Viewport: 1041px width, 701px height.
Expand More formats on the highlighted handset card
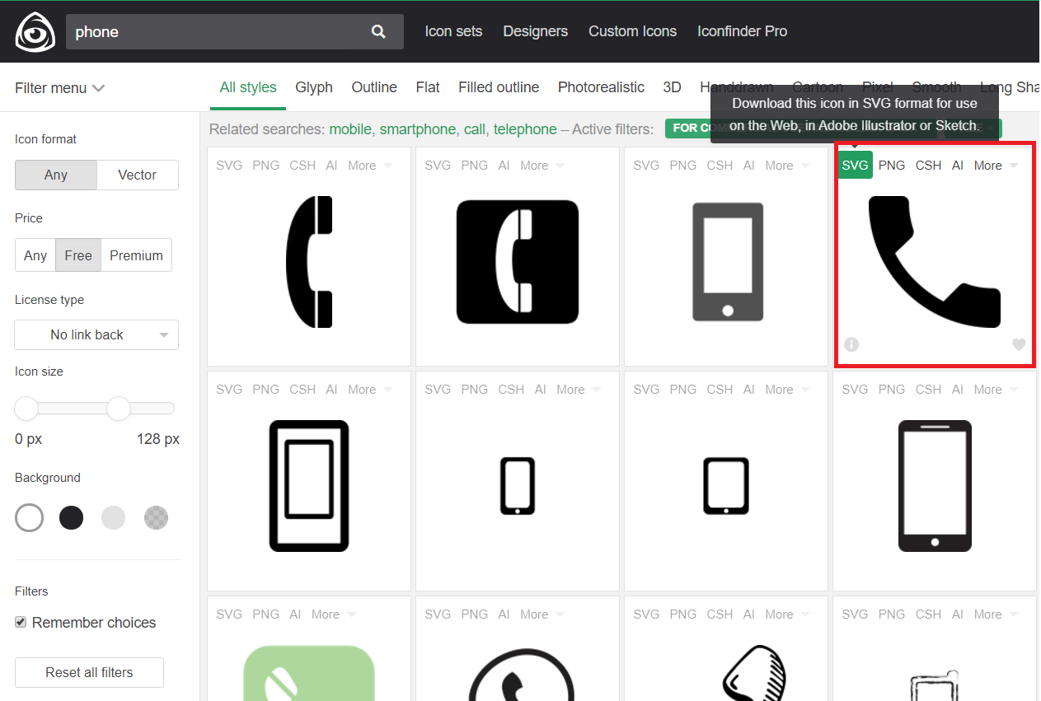click(x=995, y=165)
